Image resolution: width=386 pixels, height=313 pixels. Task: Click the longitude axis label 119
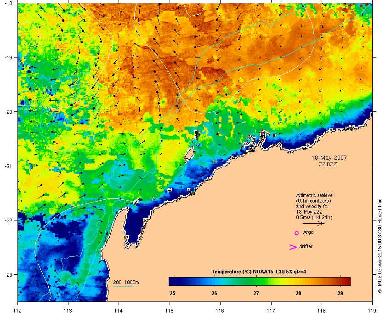click(372, 311)
